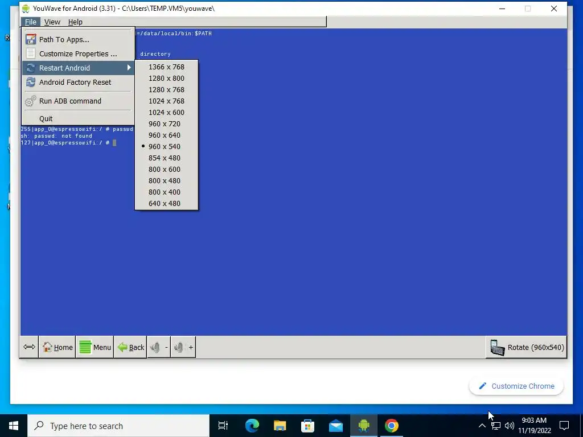Restart Android at 1280 x 800

167,79
